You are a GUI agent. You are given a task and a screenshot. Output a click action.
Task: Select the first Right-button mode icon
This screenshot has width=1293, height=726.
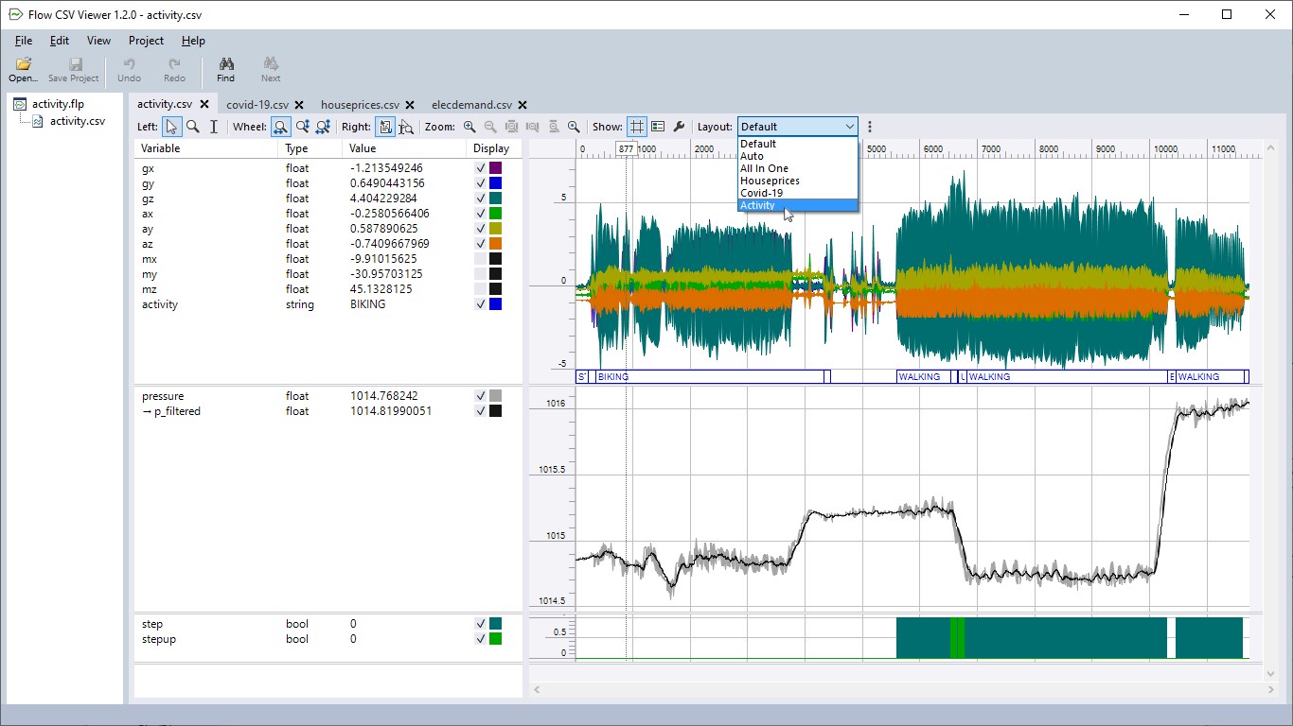[x=385, y=127]
